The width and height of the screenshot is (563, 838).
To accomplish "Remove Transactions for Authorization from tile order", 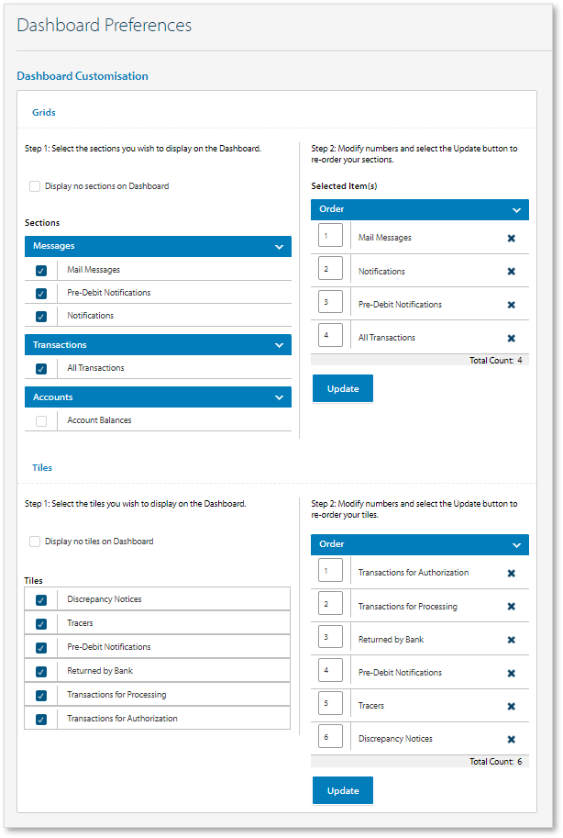I will point(511,571).
